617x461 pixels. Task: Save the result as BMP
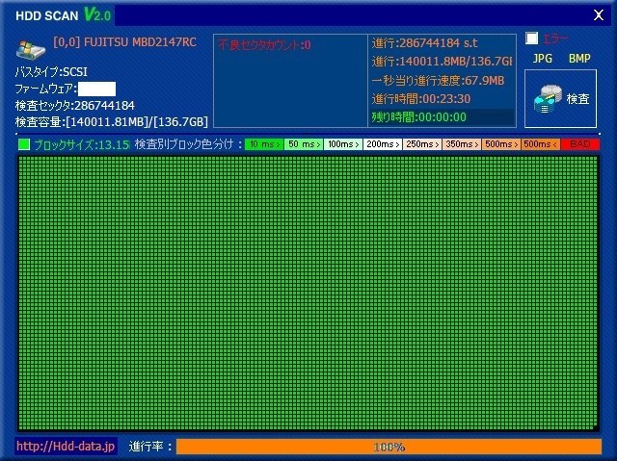579,59
